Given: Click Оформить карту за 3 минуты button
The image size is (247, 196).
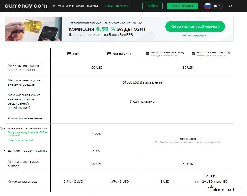Looking at the screenshot, I should 195,27.
